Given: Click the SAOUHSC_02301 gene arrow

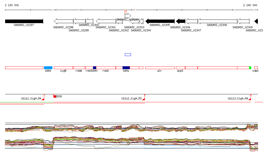Looking at the screenshot, I should 106,21.
